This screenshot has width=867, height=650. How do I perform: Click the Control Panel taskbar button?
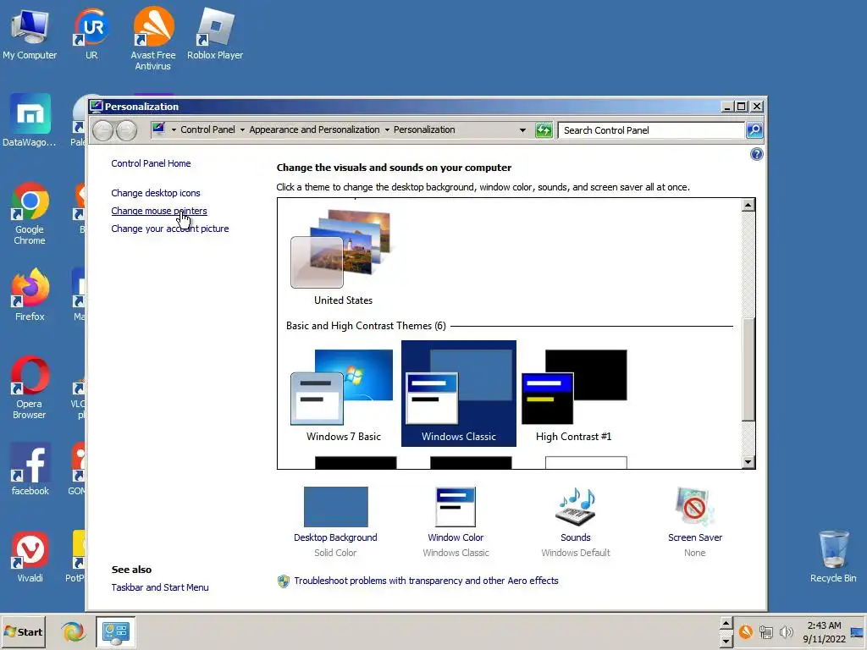pos(115,631)
